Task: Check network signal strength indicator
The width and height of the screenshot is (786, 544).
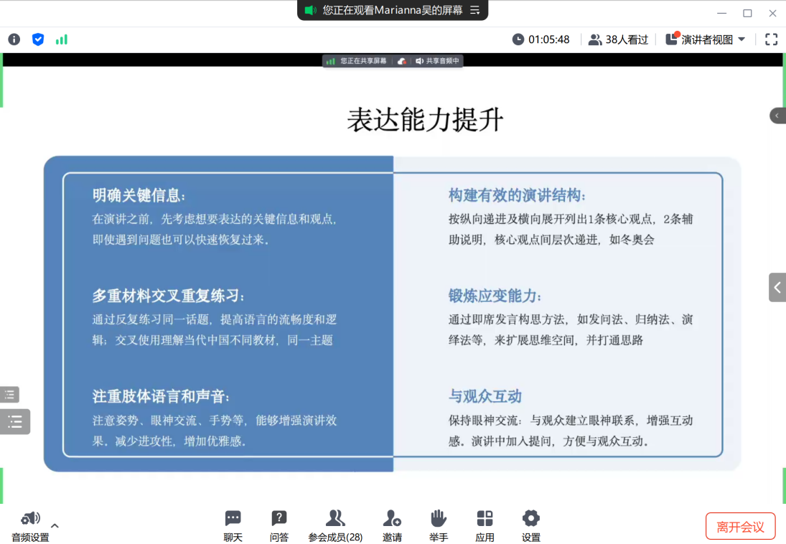Action: pos(61,39)
